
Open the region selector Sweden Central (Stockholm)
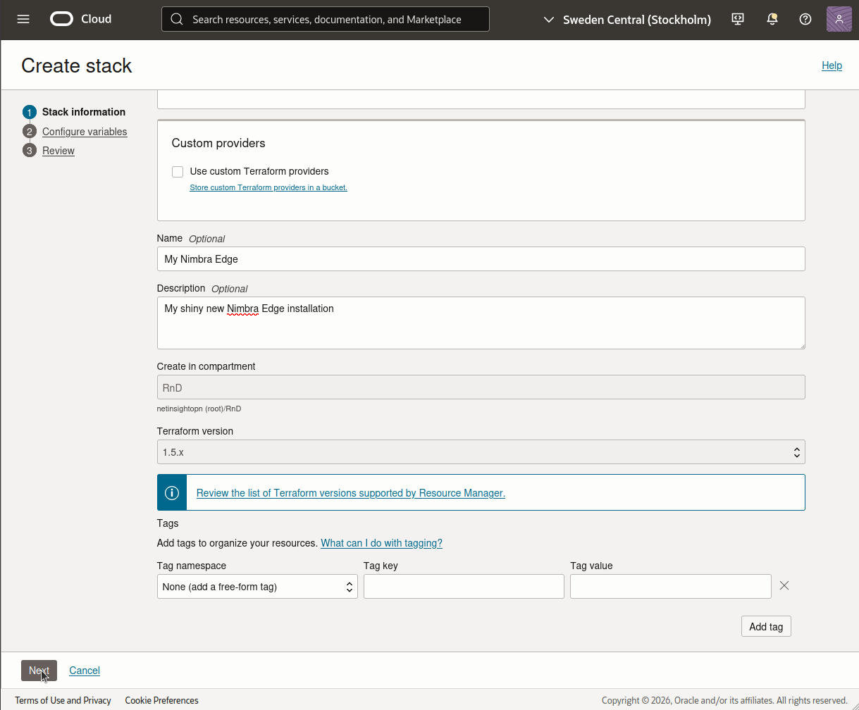[627, 20]
